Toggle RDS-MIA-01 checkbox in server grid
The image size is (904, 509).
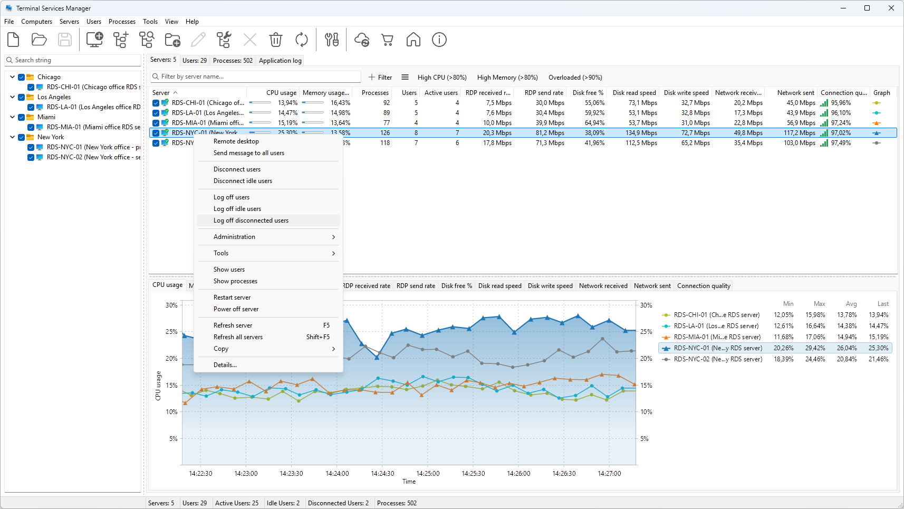click(156, 123)
